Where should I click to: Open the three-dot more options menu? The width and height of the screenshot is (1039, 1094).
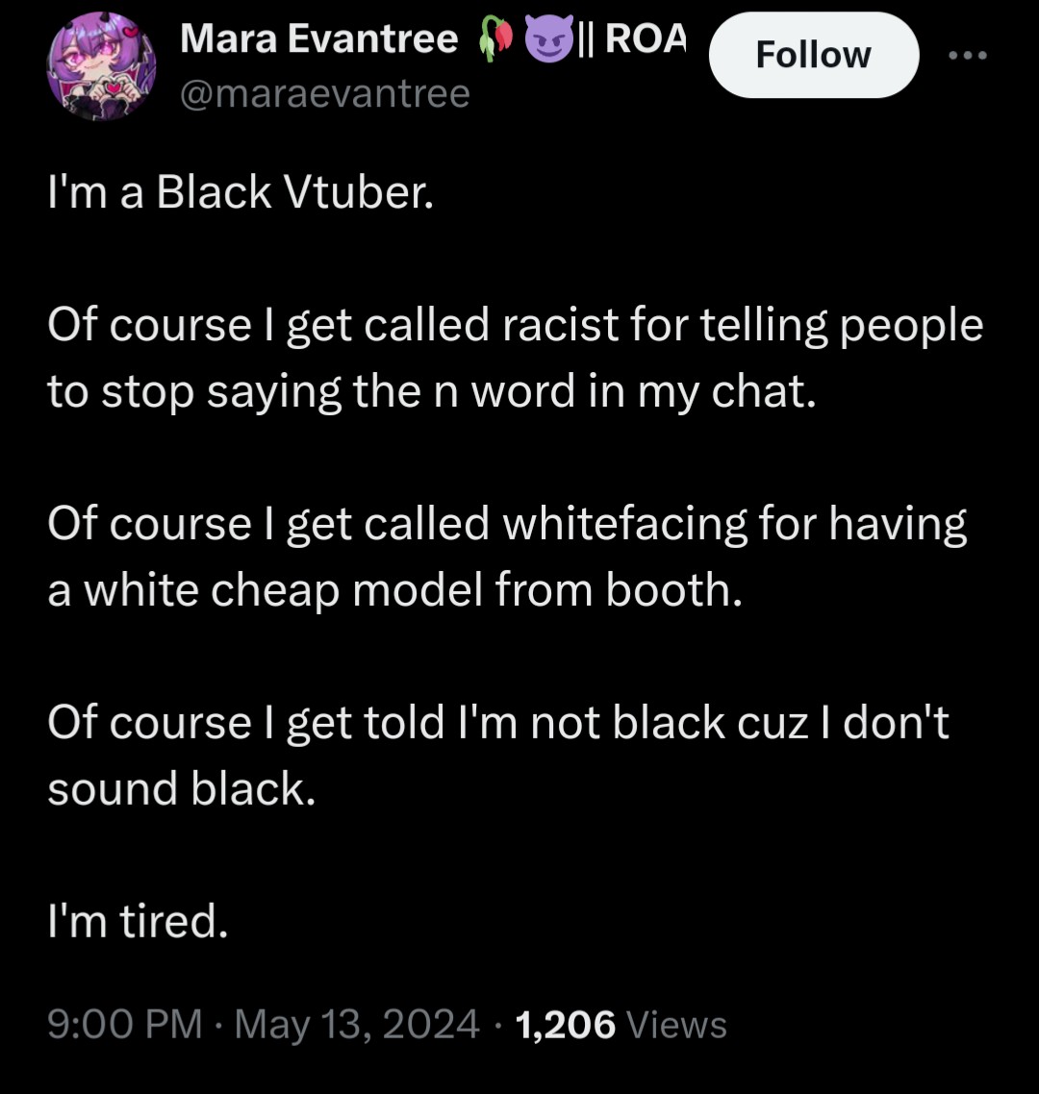tap(968, 55)
